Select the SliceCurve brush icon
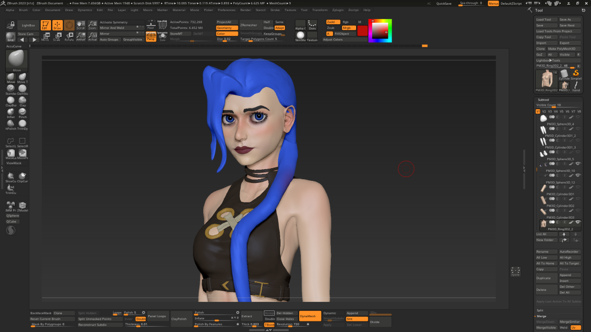591x332 pixels. click(x=11, y=177)
